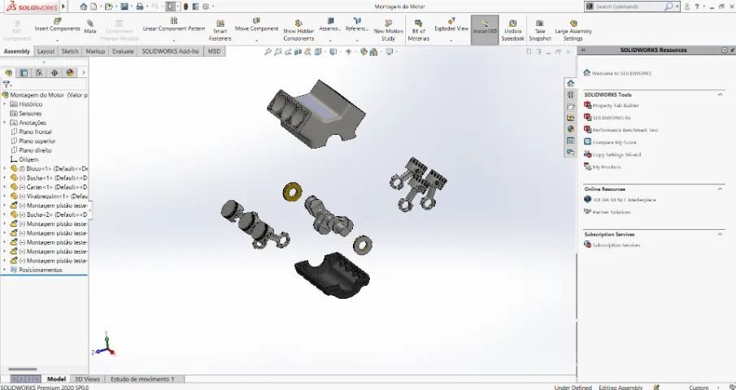
Task: Expand the Anotações tree node
Action: click(x=5, y=123)
